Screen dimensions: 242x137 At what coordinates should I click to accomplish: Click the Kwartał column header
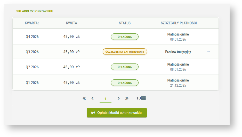32,23
